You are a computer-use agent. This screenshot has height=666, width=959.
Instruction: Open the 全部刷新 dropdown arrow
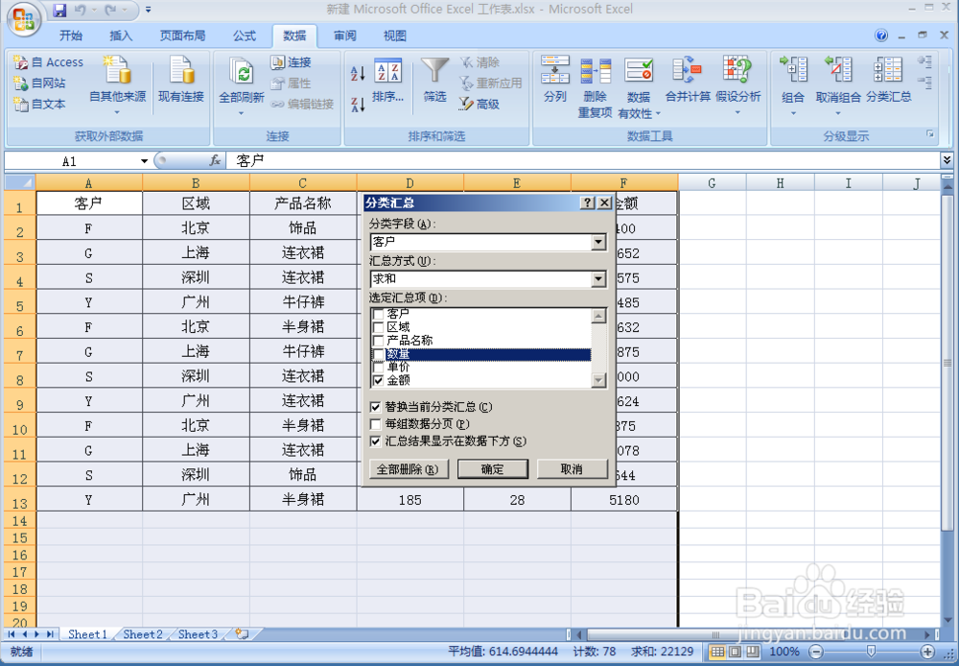tap(241, 113)
